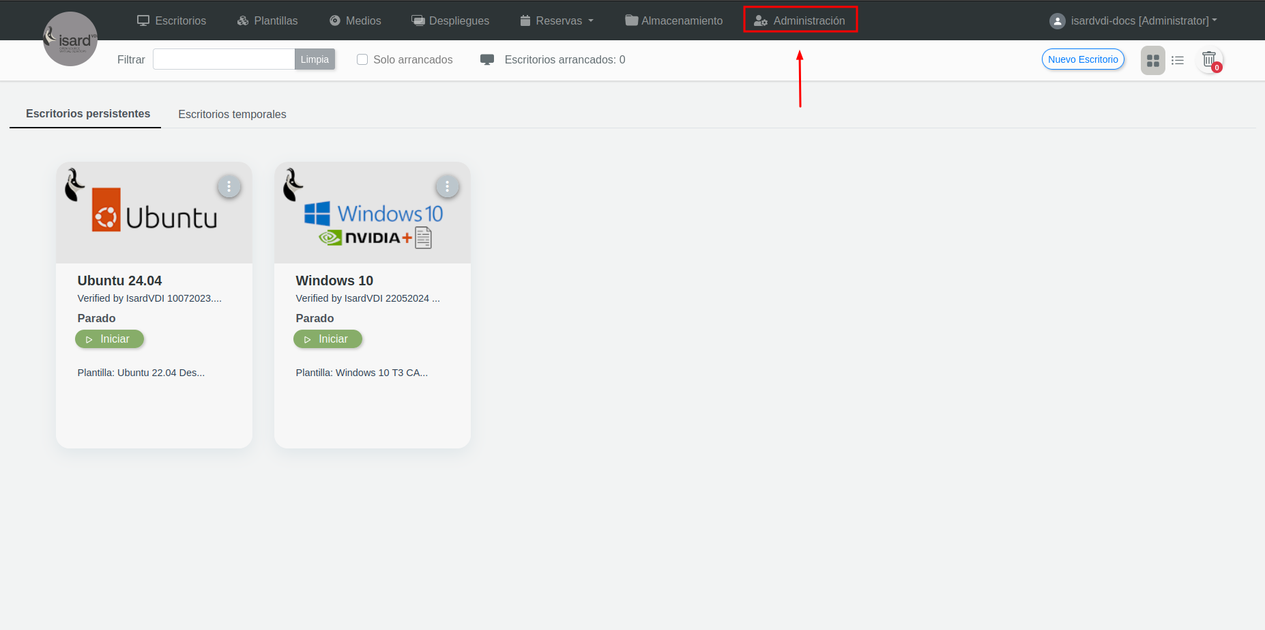Switch to list view layout
The width and height of the screenshot is (1265, 630).
pos(1178,60)
